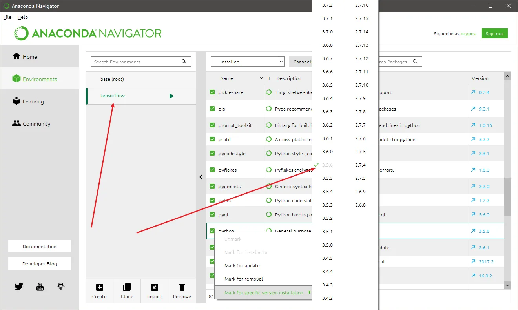The image size is (518, 310).
Task: Uncheck the pygments package checkbox
Action: (212, 187)
